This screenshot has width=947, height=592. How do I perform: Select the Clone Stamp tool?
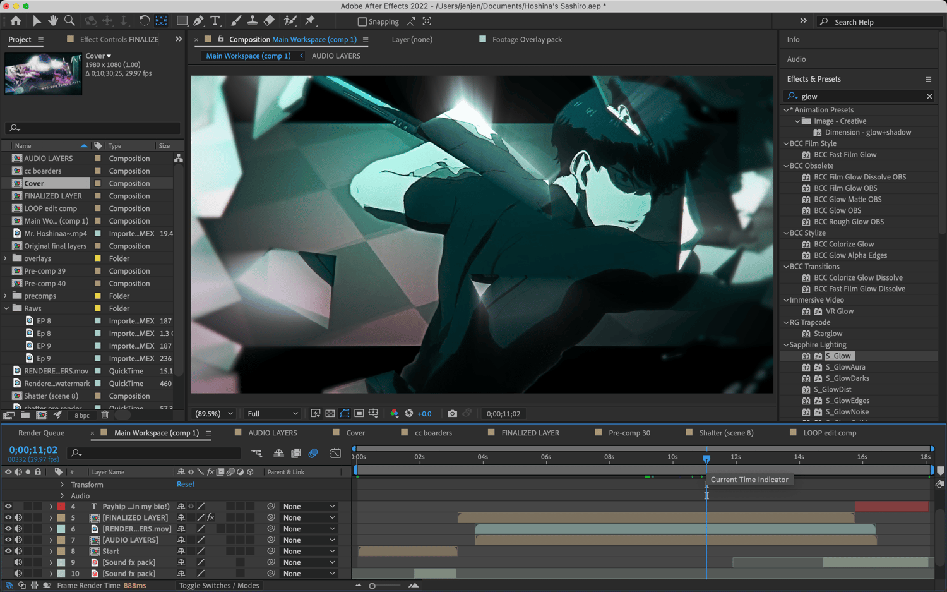252,21
